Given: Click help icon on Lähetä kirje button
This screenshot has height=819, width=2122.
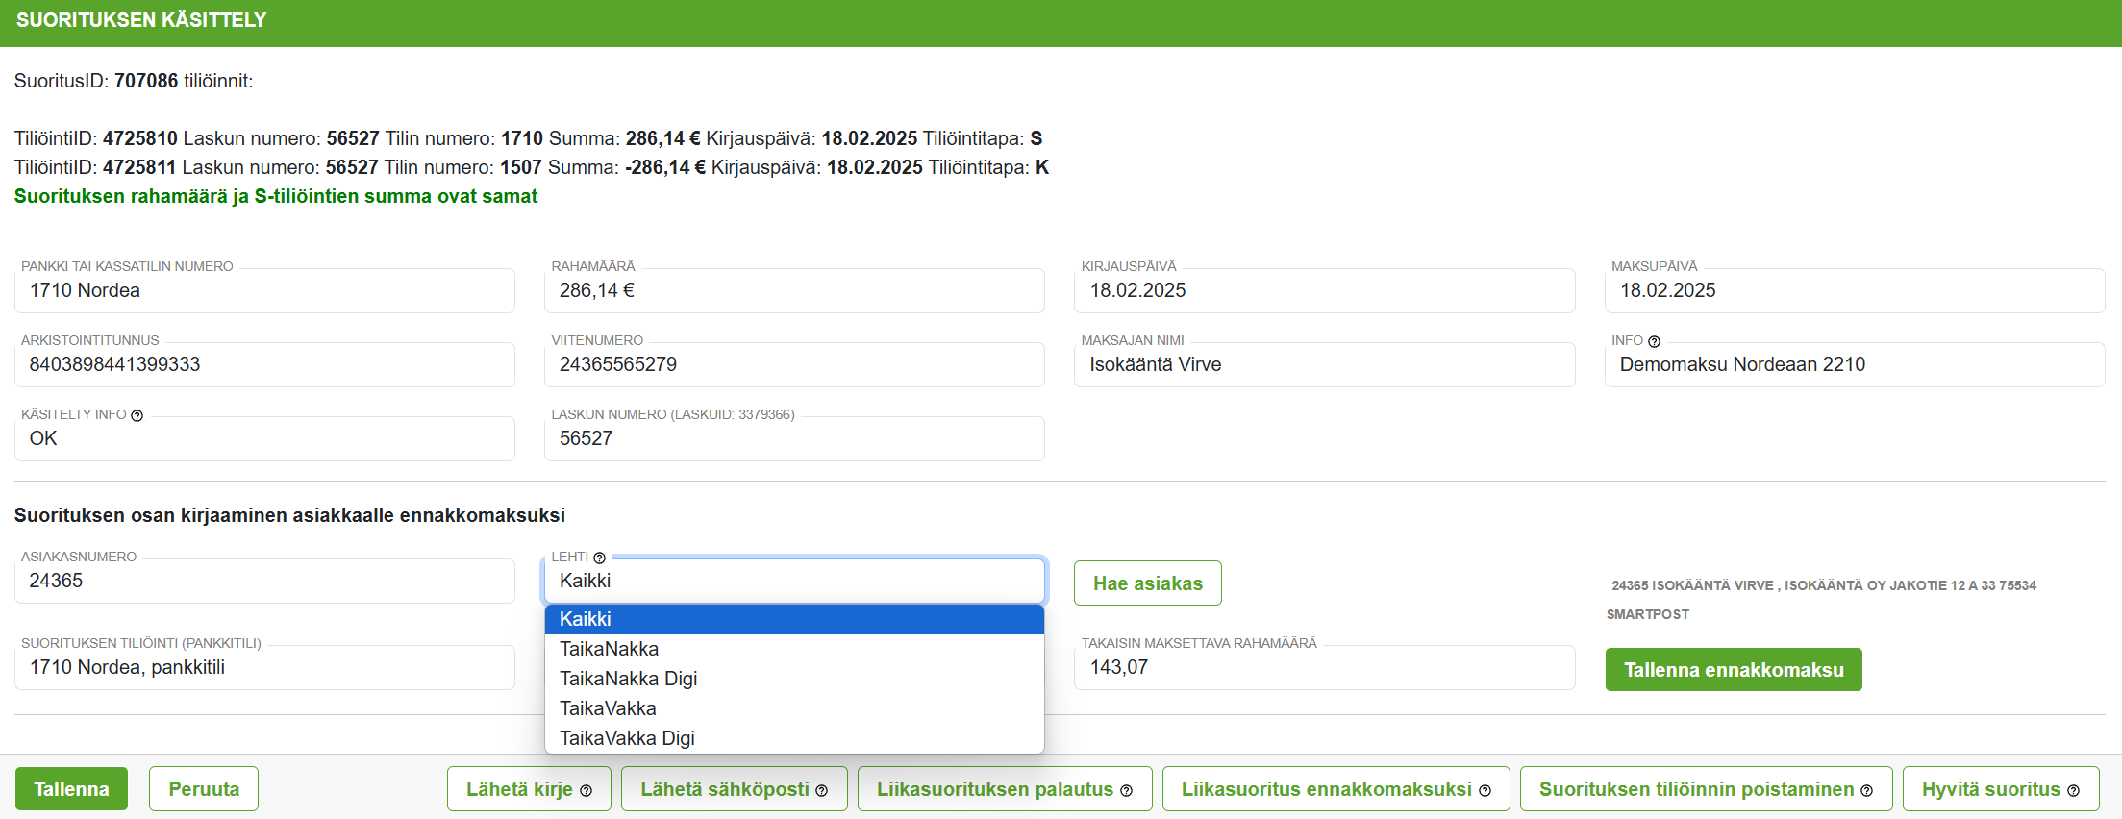Looking at the screenshot, I should point(587,791).
